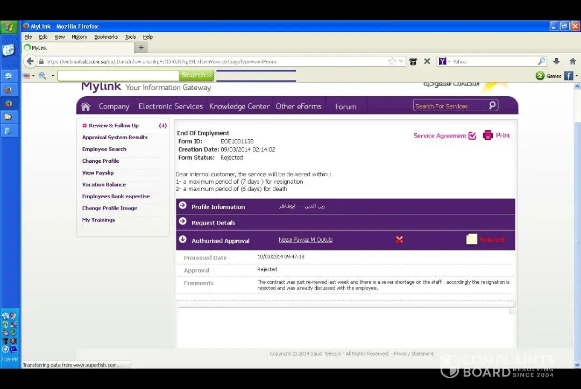Click the Print printer icon
Image resolution: width=581 pixels, height=389 pixels.
click(488, 135)
